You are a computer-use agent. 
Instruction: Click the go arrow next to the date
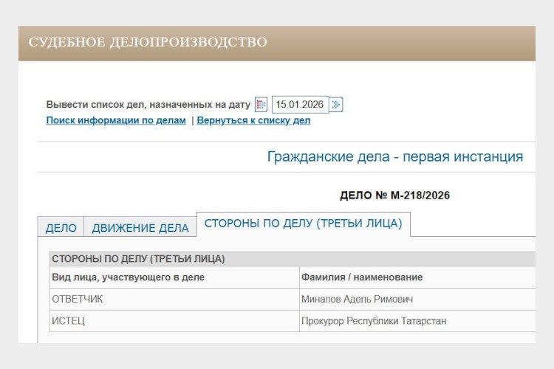coord(336,105)
